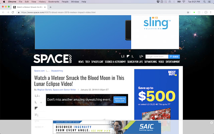Close the bottom SAIC ad banner
Screen dimensions: 214x134
click(212, 123)
